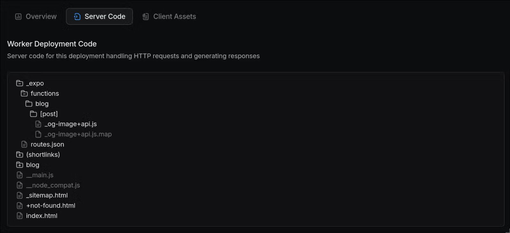Select the __node_compat.js file

coord(53,185)
